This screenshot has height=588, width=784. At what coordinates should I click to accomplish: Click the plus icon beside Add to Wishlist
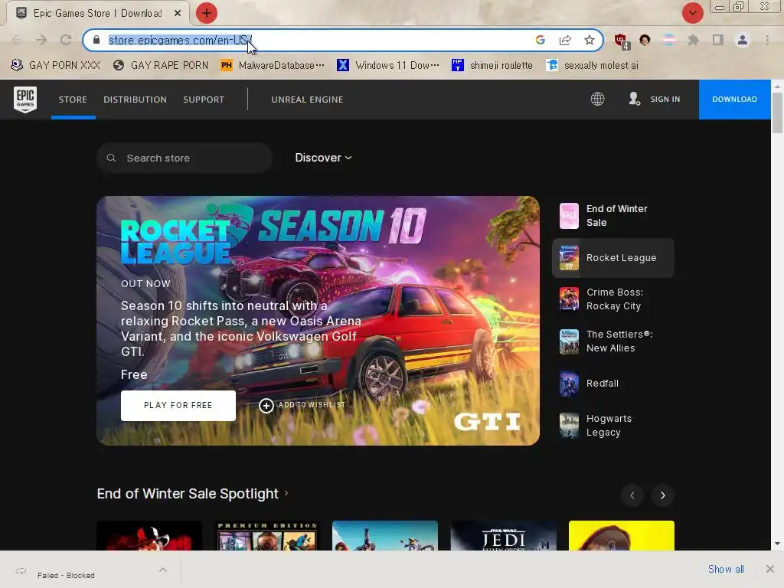(x=266, y=406)
